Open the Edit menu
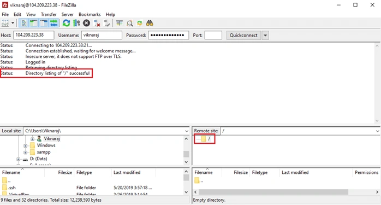This screenshot has width=381, height=205. click(17, 14)
